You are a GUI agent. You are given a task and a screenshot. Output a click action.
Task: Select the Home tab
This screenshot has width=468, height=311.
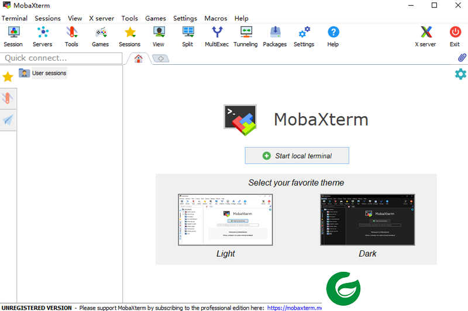point(138,58)
